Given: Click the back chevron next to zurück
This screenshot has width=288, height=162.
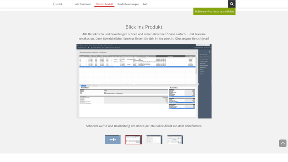Looking at the screenshot, I should 54,4.
